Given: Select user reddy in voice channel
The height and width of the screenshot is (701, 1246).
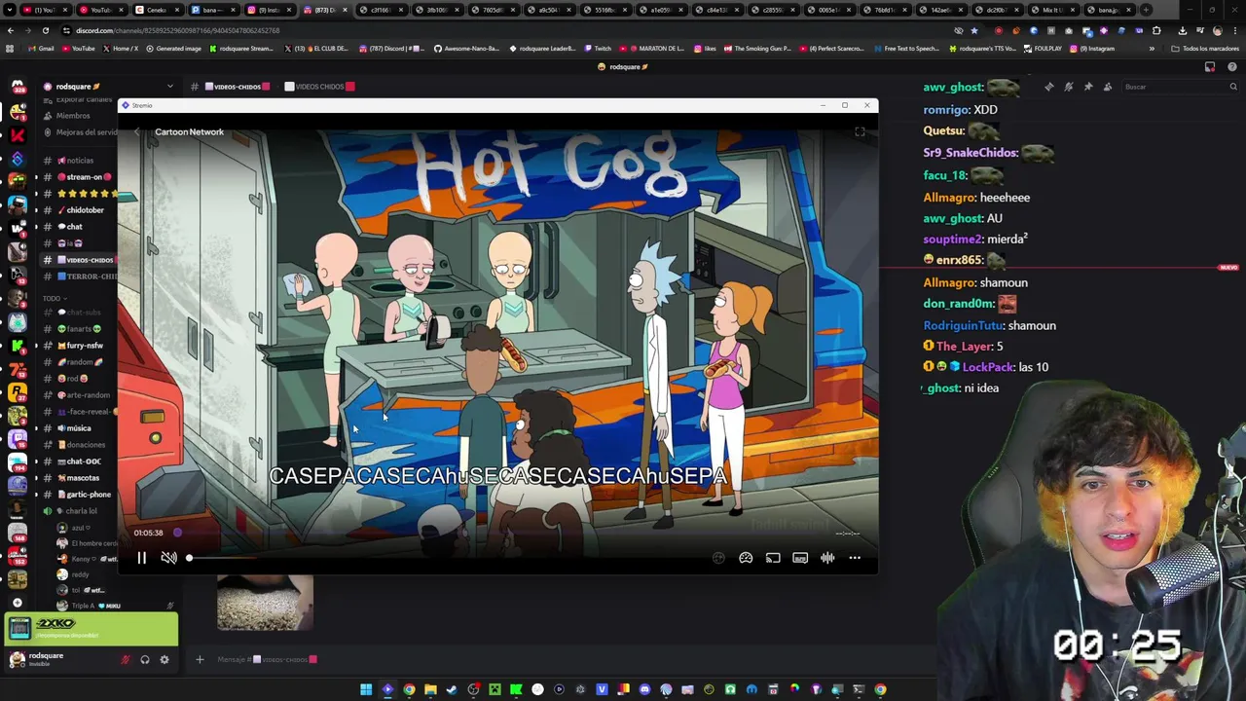Looking at the screenshot, I should click(x=73, y=574).
